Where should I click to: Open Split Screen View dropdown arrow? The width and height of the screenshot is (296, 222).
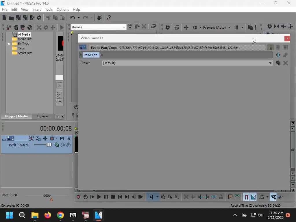coord(200,27)
